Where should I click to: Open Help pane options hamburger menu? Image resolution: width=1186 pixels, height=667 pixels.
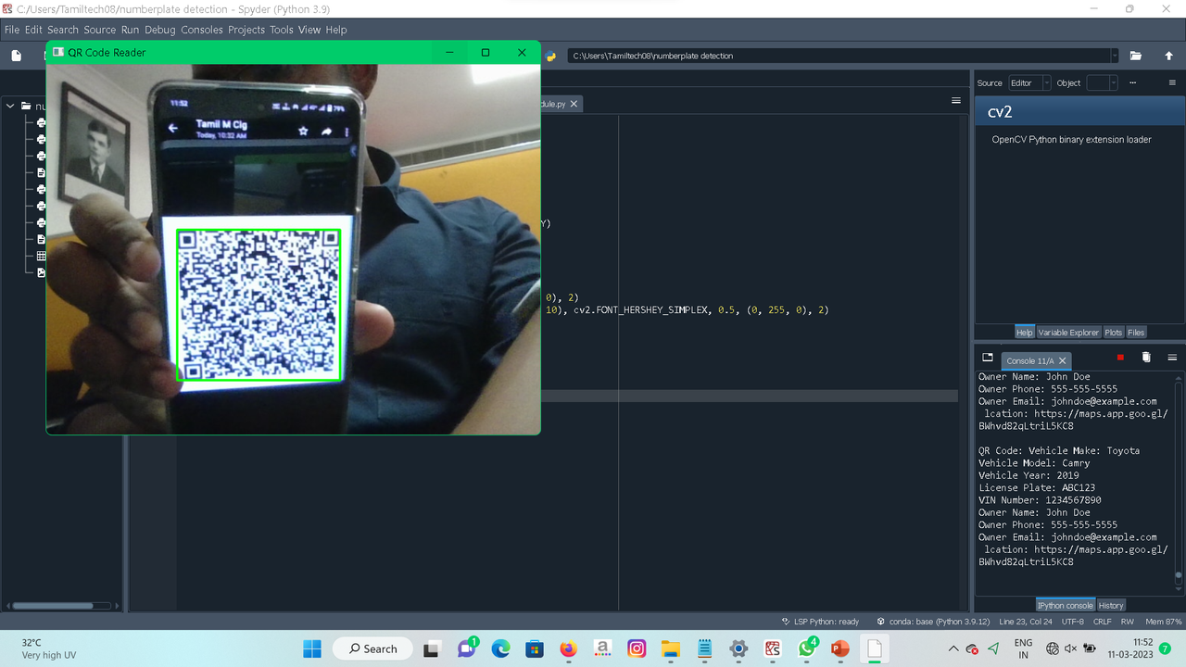[1172, 82]
